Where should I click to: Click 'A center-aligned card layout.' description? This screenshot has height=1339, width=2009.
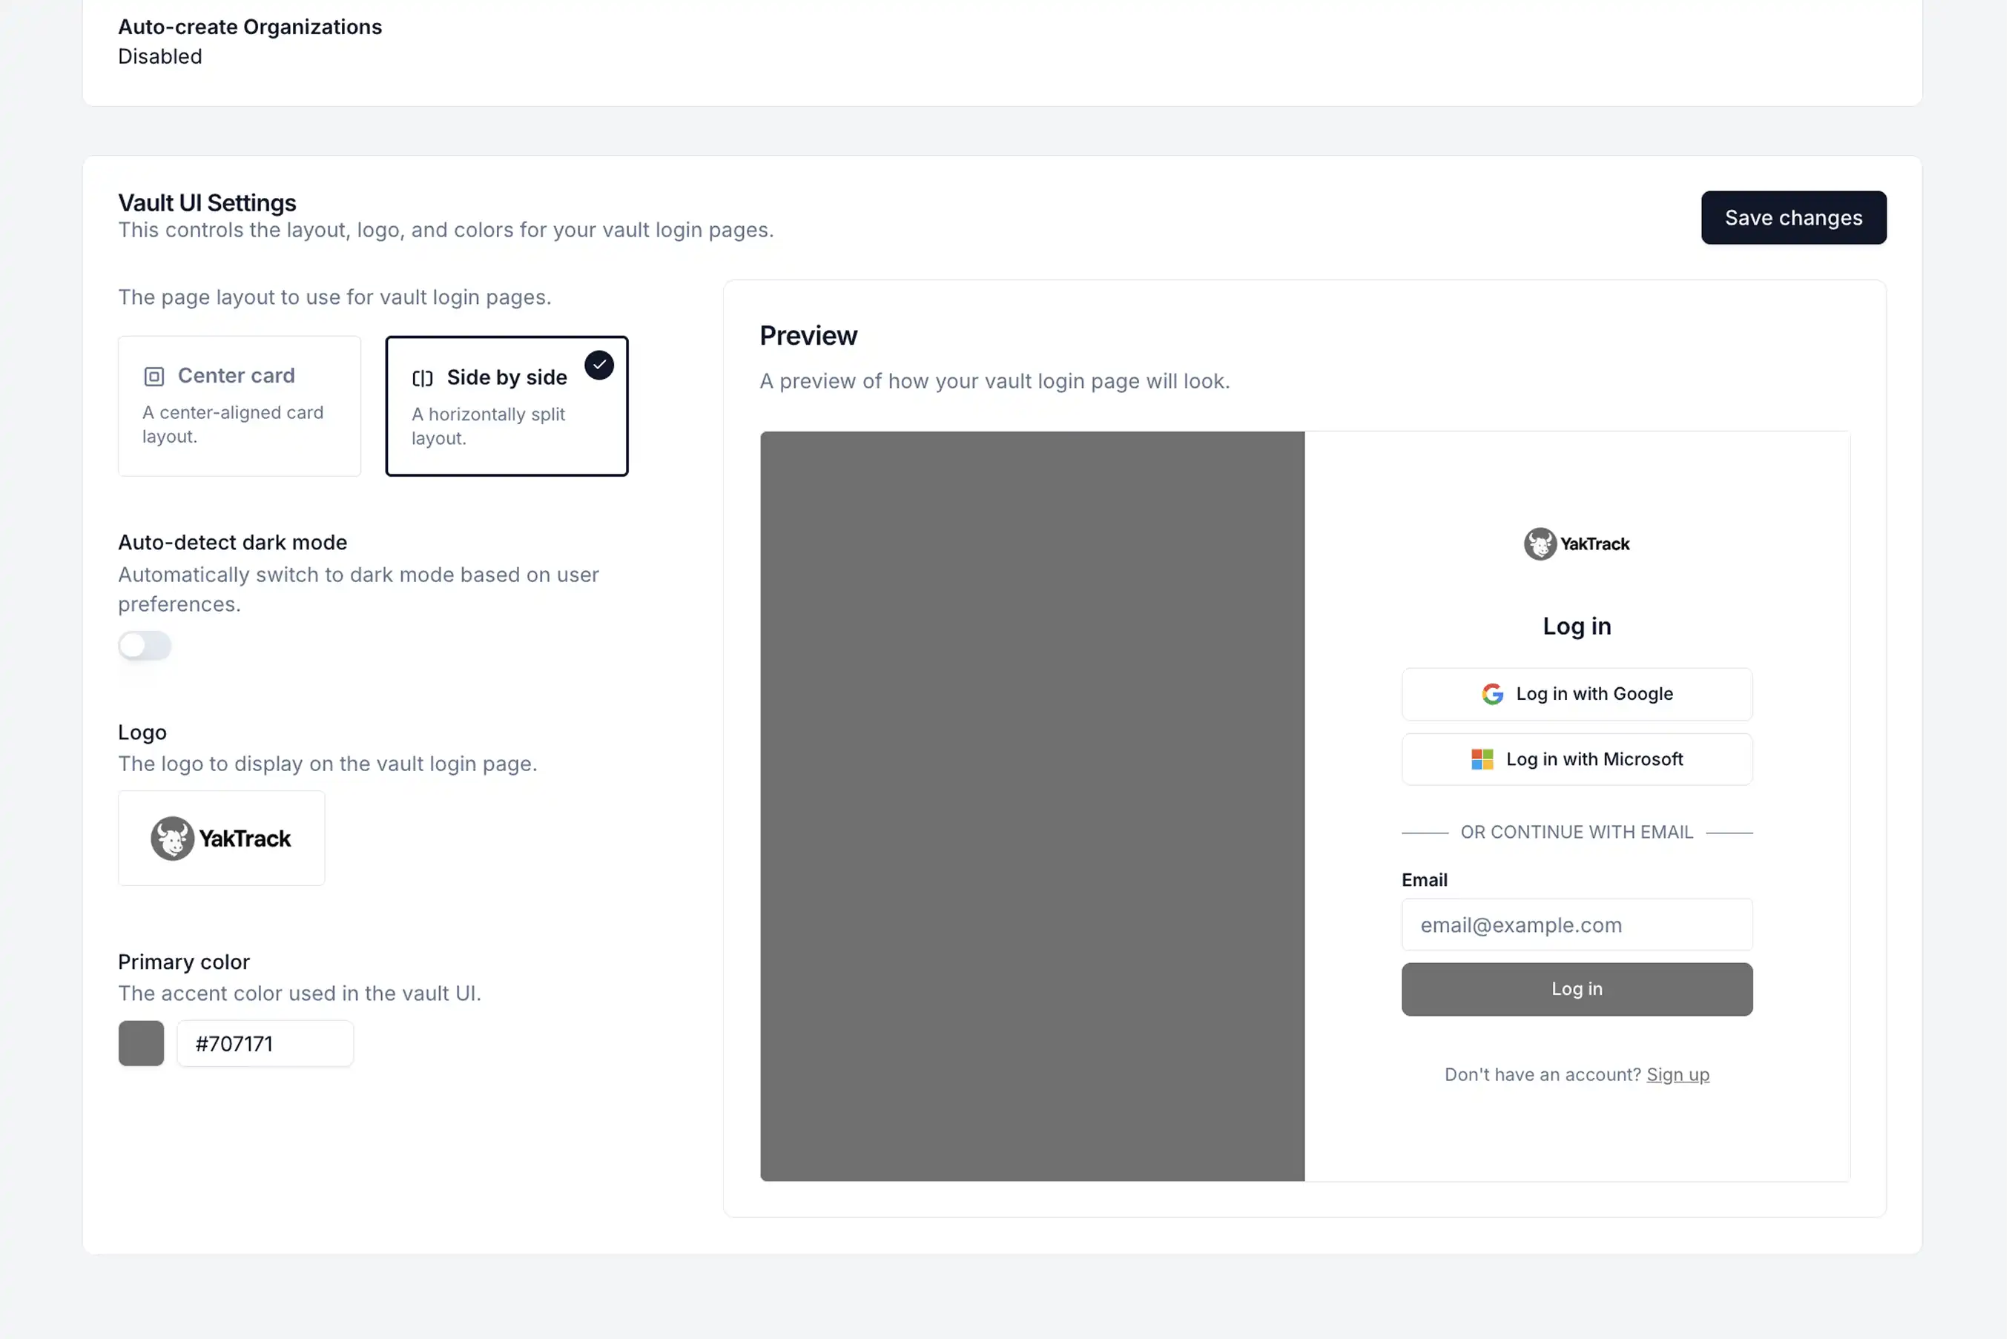[x=232, y=424]
